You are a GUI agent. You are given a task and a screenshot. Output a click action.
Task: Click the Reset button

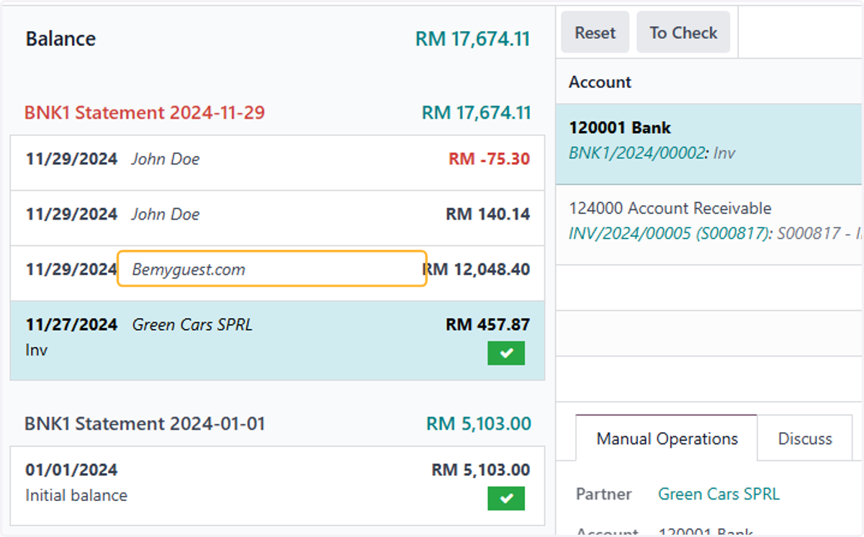pos(595,32)
